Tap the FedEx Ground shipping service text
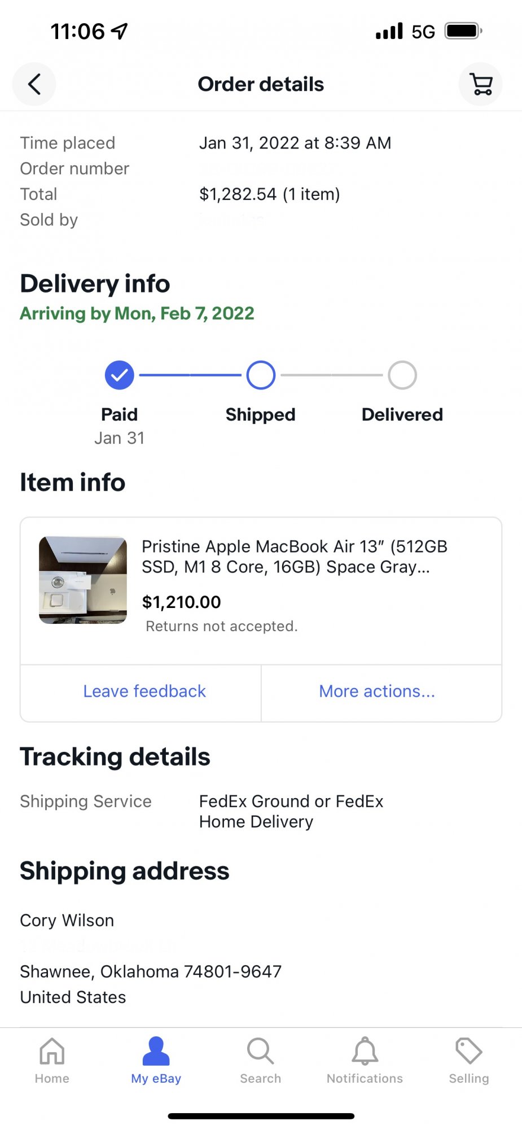 [291, 812]
